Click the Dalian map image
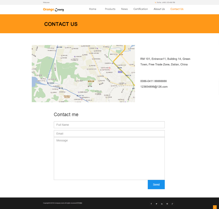Screen dimensions: 219x209 [x=83, y=74]
